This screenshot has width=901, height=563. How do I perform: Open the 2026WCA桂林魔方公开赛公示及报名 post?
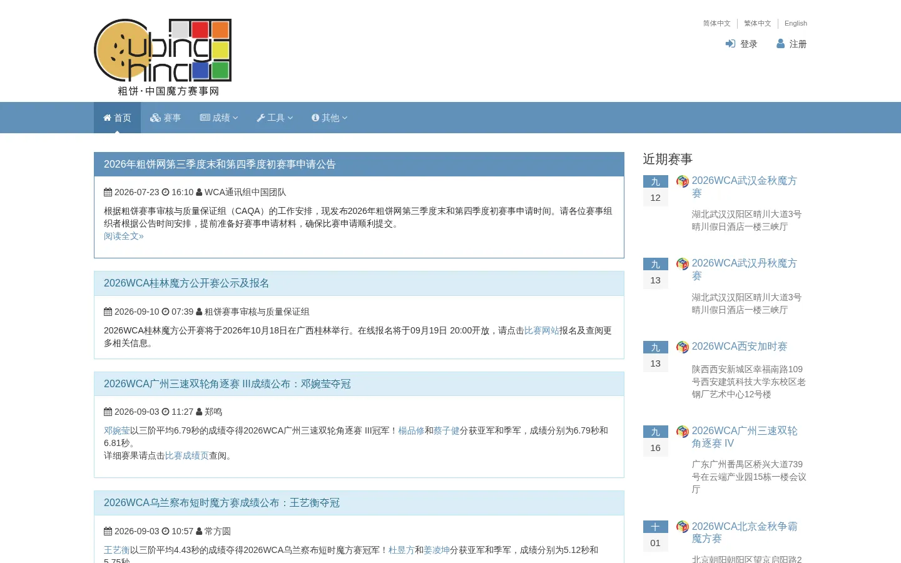186,283
